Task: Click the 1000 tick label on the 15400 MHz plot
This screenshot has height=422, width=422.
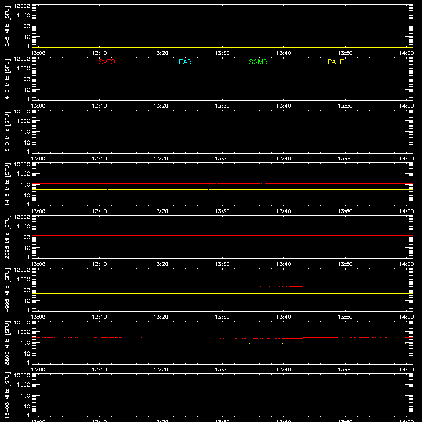Action: tap(24, 385)
